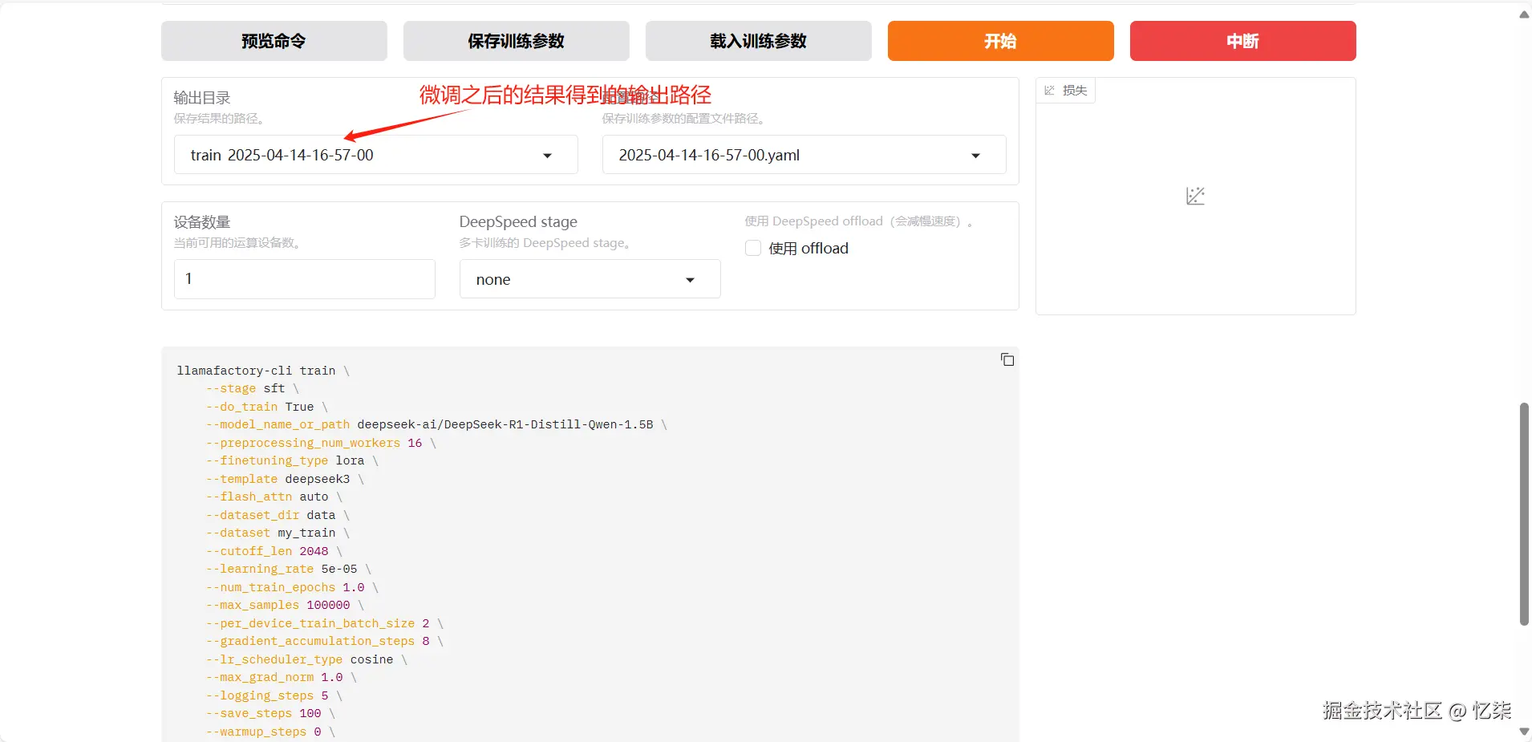This screenshot has height=742, width=1532.
Task: Click the "--model_name_or_path" code line
Action: pos(436,424)
